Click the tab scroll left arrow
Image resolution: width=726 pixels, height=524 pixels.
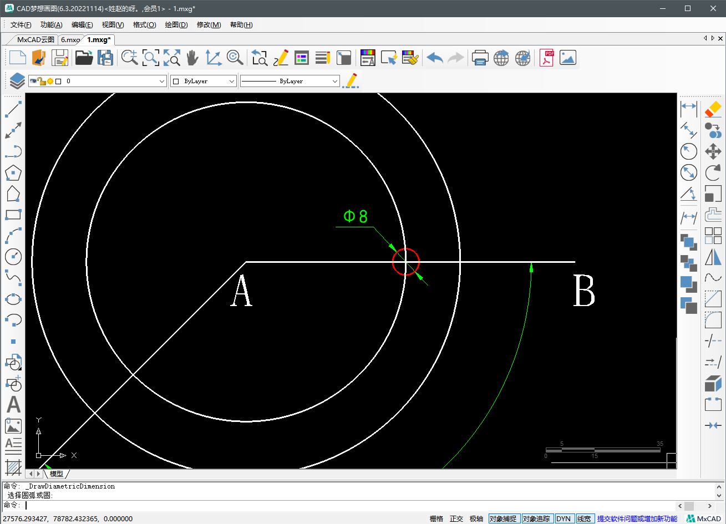705,38
